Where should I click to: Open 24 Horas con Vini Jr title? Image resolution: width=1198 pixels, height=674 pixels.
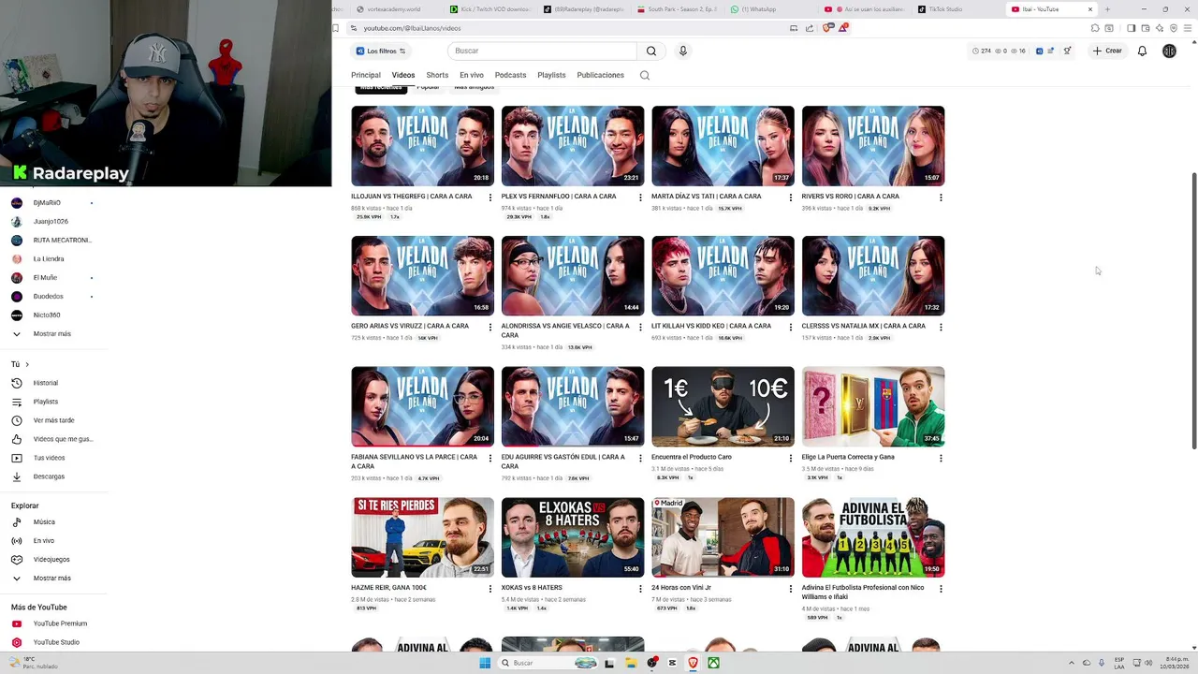(681, 588)
